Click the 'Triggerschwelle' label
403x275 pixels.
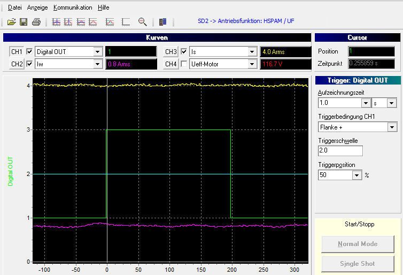click(338, 141)
